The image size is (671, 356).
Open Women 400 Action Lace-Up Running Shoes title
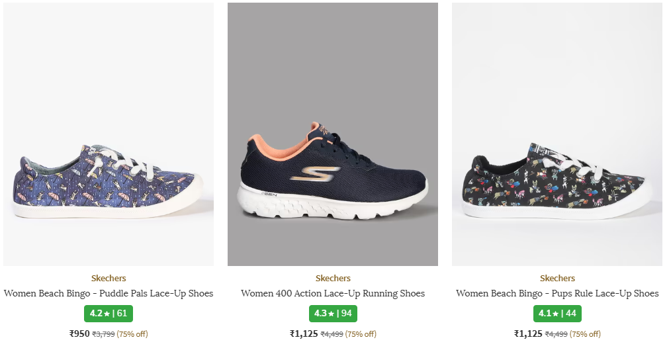[333, 293]
